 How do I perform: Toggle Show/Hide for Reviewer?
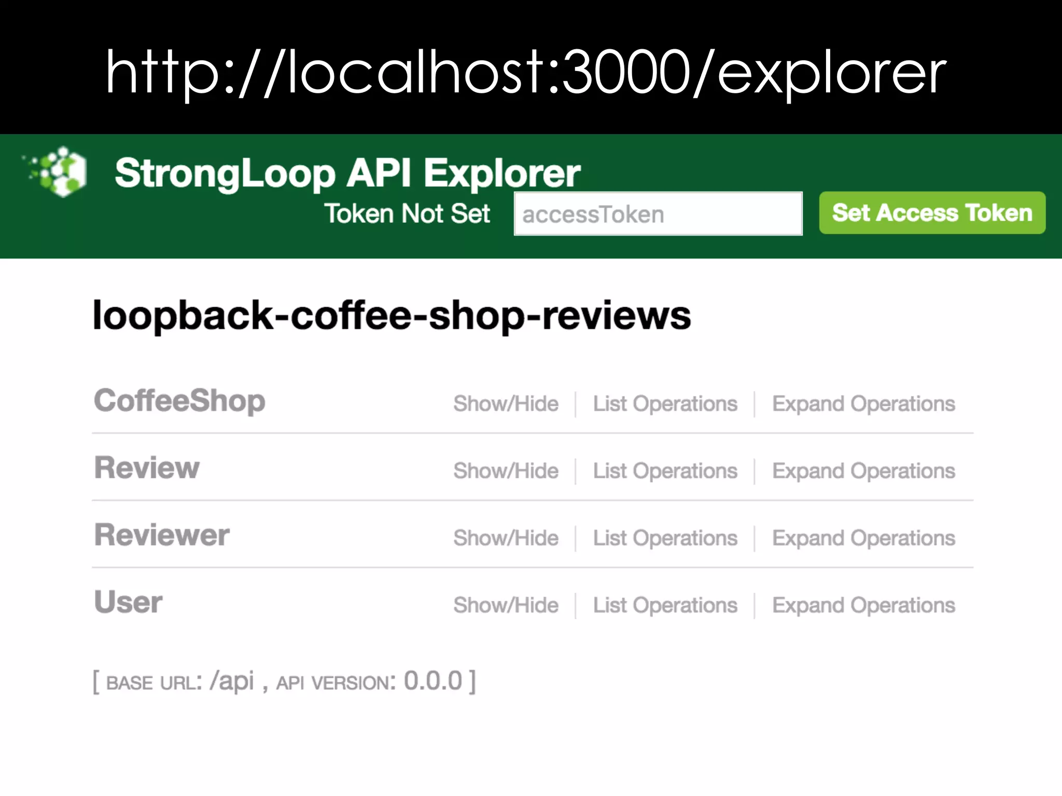tap(506, 538)
